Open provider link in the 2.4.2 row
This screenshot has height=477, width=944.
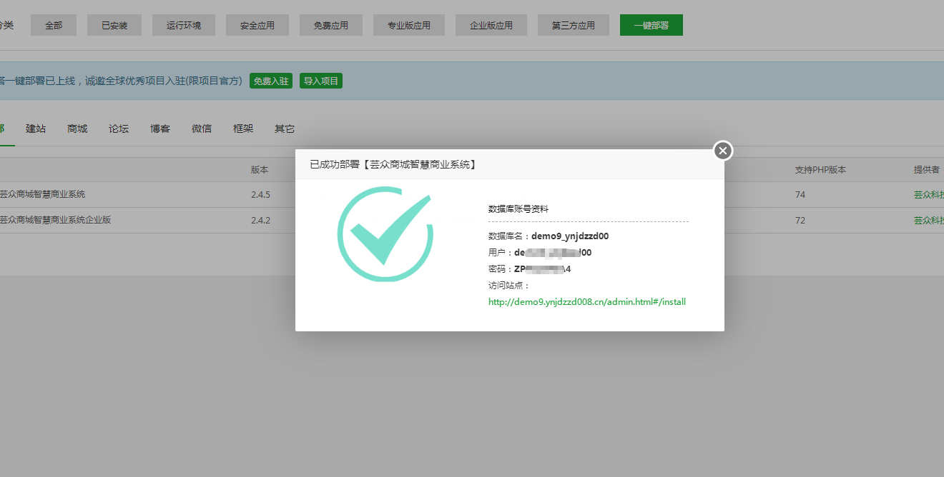(x=928, y=220)
